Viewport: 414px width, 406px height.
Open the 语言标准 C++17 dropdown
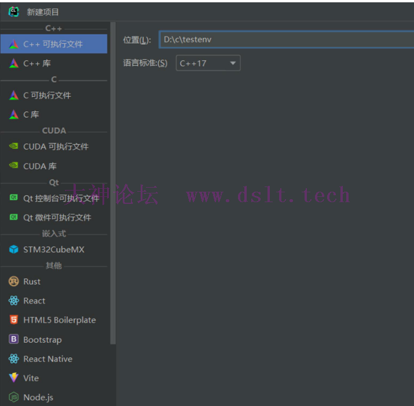(208, 63)
